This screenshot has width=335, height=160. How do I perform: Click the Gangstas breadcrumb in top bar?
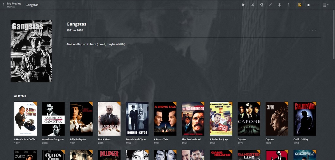click(32, 5)
